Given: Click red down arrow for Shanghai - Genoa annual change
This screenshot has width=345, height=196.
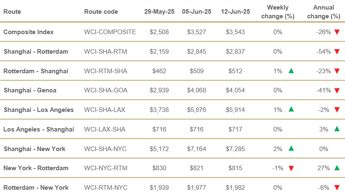Looking at the screenshot, I should tap(337, 90).
